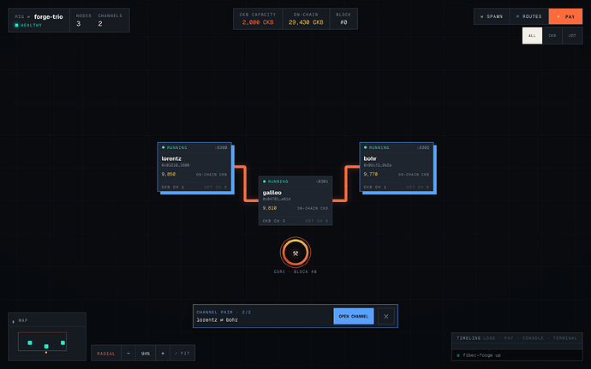Open the Routes view
591x369 pixels.
coord(528,16)
